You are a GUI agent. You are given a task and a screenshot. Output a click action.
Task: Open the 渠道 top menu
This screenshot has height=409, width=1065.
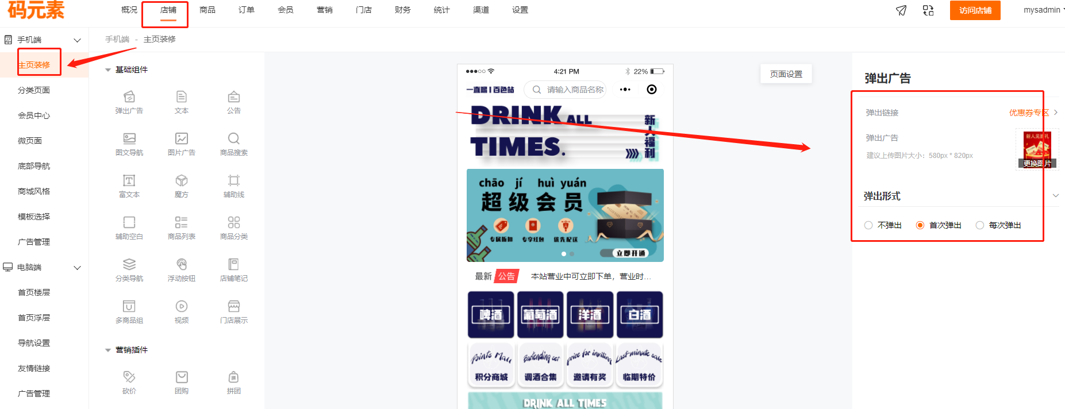[481, 10]
